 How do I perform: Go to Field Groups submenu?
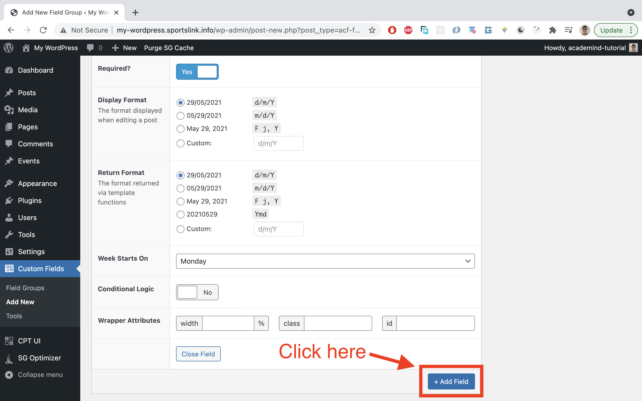click(x=25, y=287)
